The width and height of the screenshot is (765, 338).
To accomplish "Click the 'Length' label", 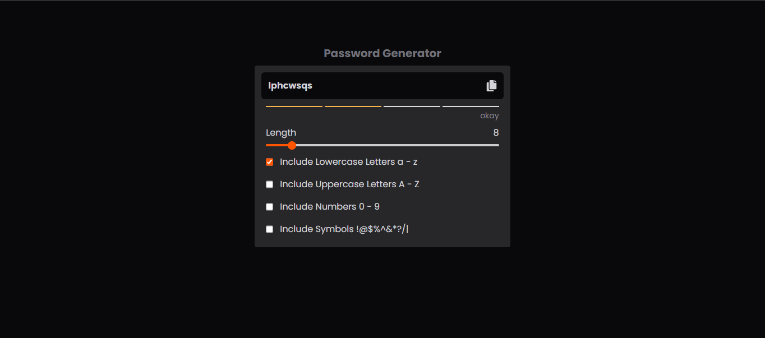I will [x=281, y=133].
